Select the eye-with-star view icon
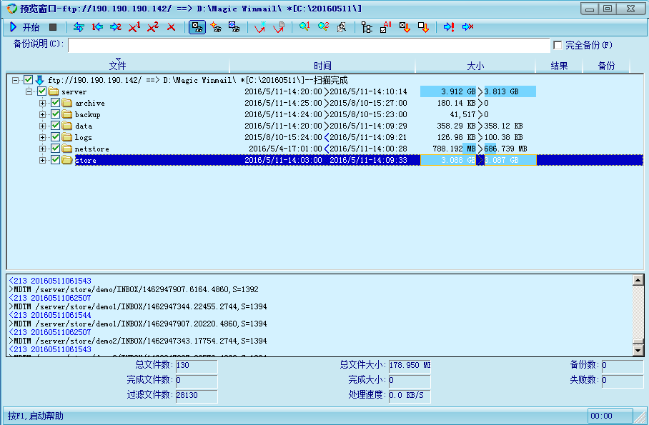Image resolution: width=649 pixels, height=425 pixels. (x=215, y=27)
